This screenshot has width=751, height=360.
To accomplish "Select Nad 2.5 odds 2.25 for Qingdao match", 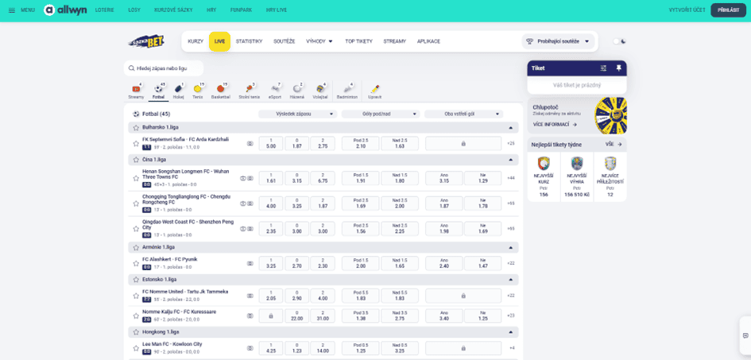I will (400, 228).
